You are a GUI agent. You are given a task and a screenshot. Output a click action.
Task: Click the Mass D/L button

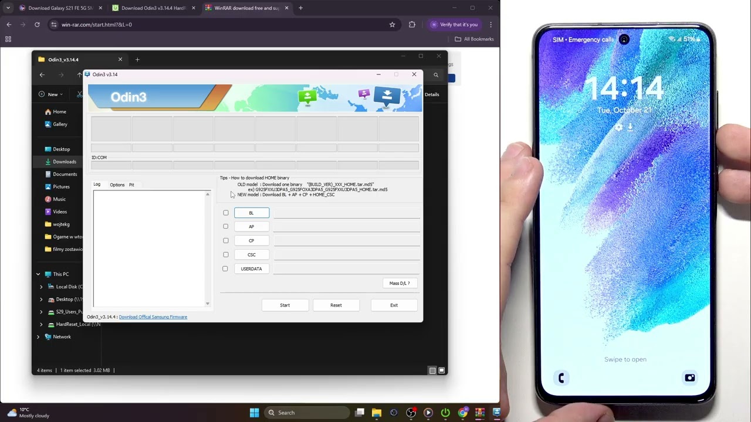(400, 283)
